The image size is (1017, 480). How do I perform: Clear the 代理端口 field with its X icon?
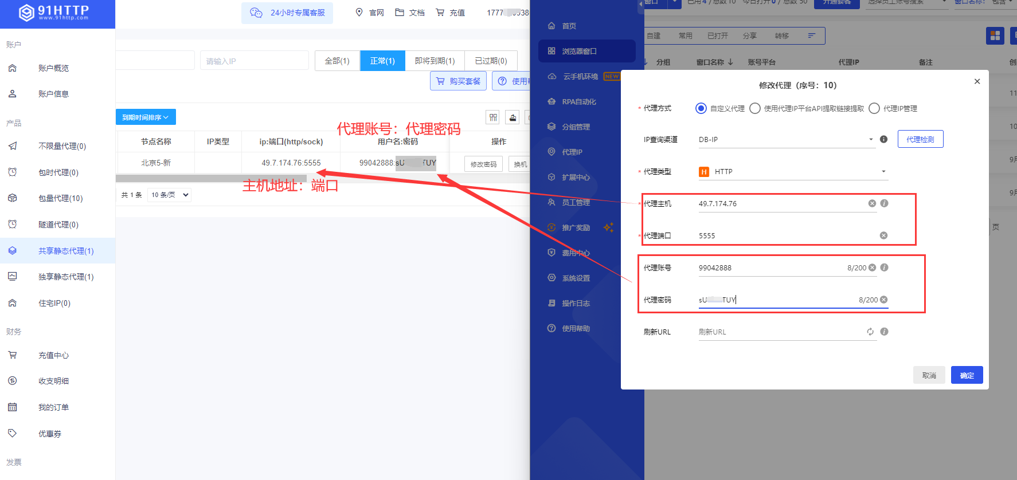click(883, 235)
